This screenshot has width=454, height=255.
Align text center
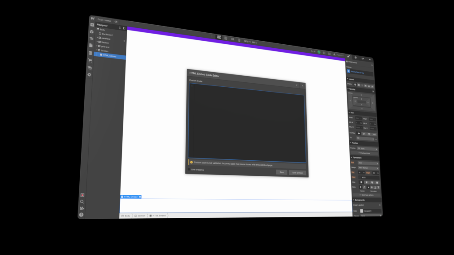tap(367, 182)
